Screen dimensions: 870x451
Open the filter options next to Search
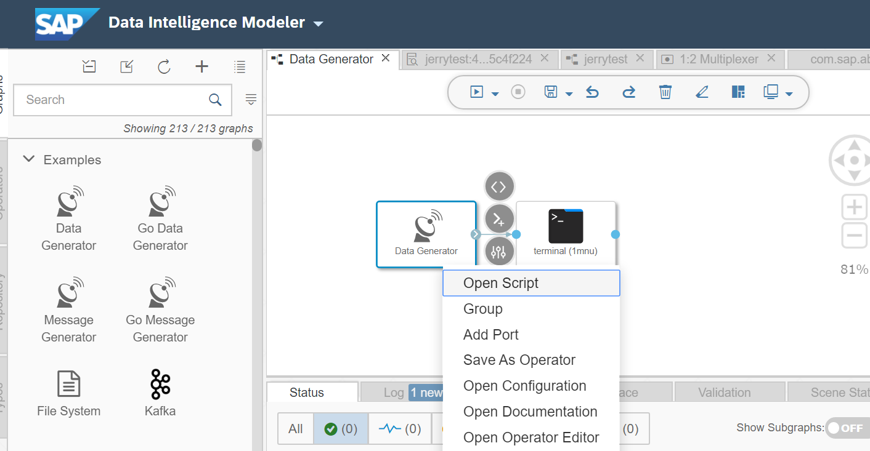pos(251,100)
